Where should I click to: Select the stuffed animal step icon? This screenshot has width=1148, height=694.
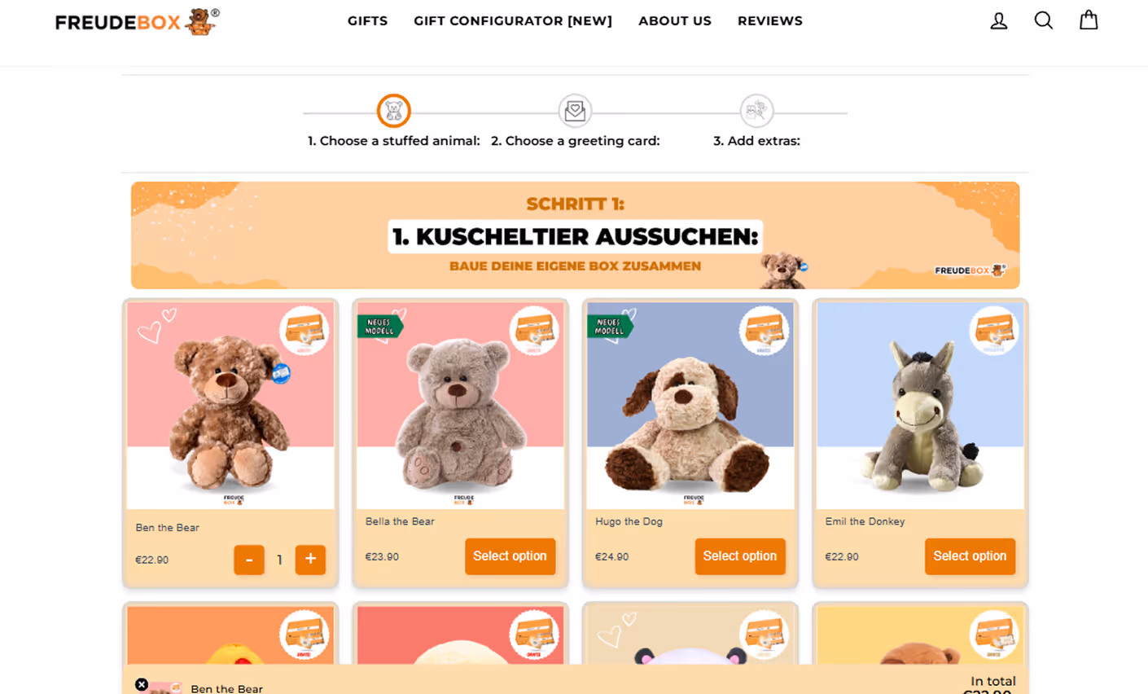(393, 111)
